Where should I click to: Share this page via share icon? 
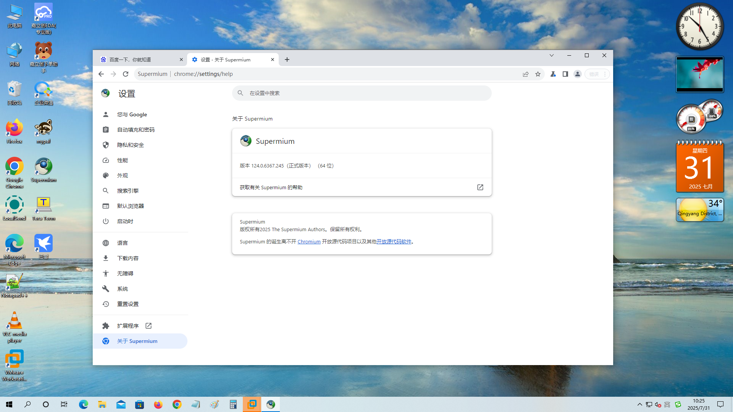[526, 74]
